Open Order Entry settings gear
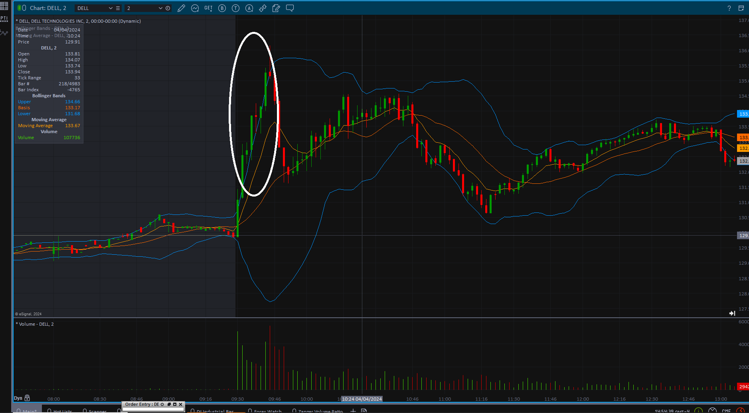The height and width of the screenshot is (413, 749). pyautogui.click(x=162, y=404)
